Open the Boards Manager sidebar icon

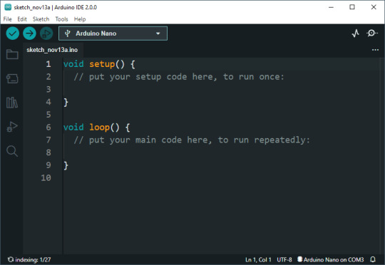click(x=12, y=79)
